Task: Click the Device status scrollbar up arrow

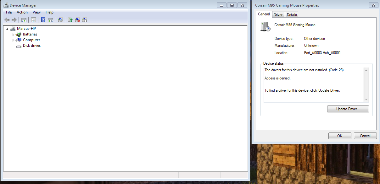Action: [366, 70]
